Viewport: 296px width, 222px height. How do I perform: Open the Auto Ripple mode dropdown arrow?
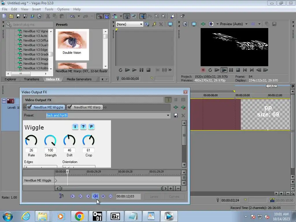[x=121, y=16]
